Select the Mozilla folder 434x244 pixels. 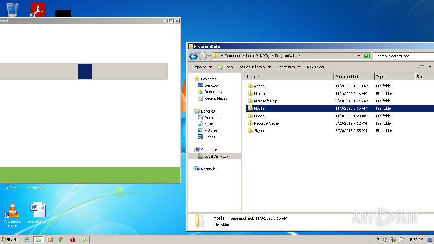click(x=340, y=108)
